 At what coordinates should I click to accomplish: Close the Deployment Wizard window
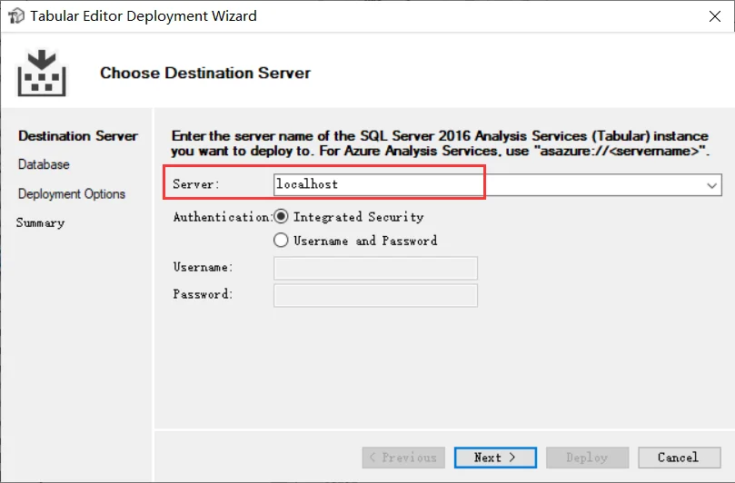(715, 16)
